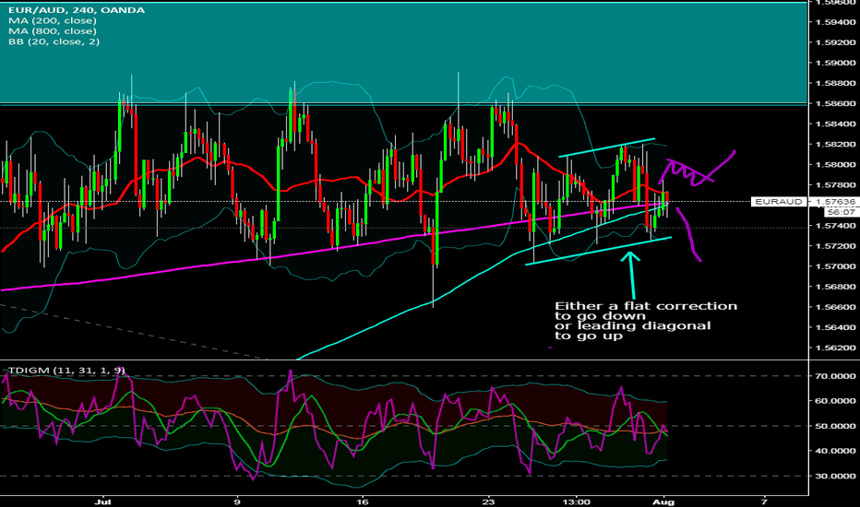Click the 1.58800 price axis label
Screen dimensions: 860x507
pyautogui.click(x=835, y=83)
